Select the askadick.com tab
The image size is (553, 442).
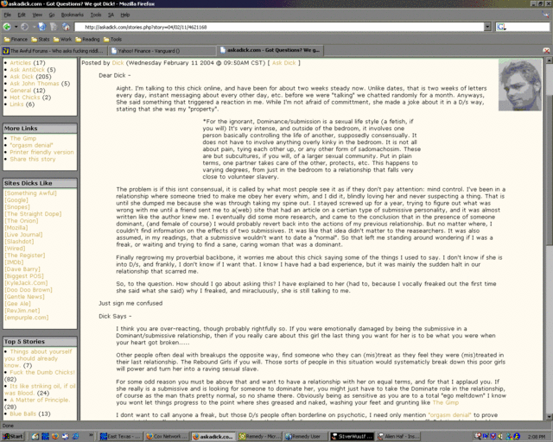coord(270,50)
